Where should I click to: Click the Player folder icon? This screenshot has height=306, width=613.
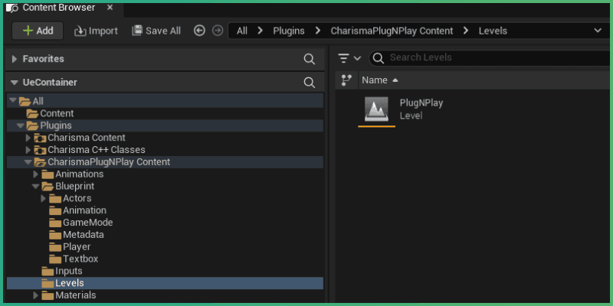(x=55, y=247)
